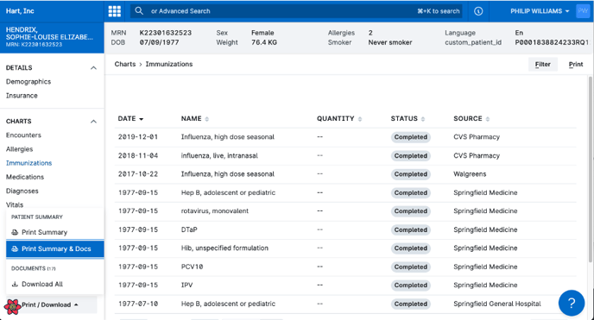Collapse the Charts section chevron
Image resolution: width=594 pixels, height=320 pixels.
(x=93, y=122)
